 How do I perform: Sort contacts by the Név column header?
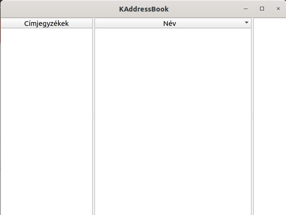(173, 23)
